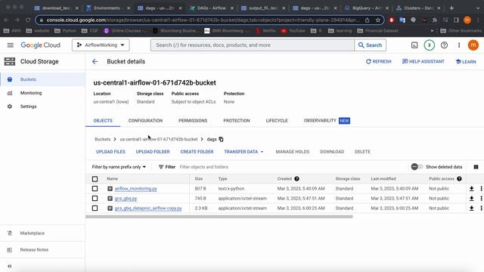Screen dimensions: 484x272
Task: Click the Upload Folder button
Action: 153,152
